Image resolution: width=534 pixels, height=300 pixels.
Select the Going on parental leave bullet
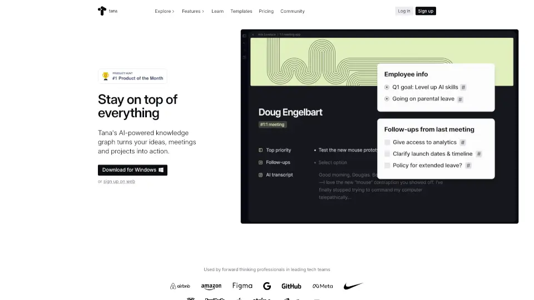(387, 99)
